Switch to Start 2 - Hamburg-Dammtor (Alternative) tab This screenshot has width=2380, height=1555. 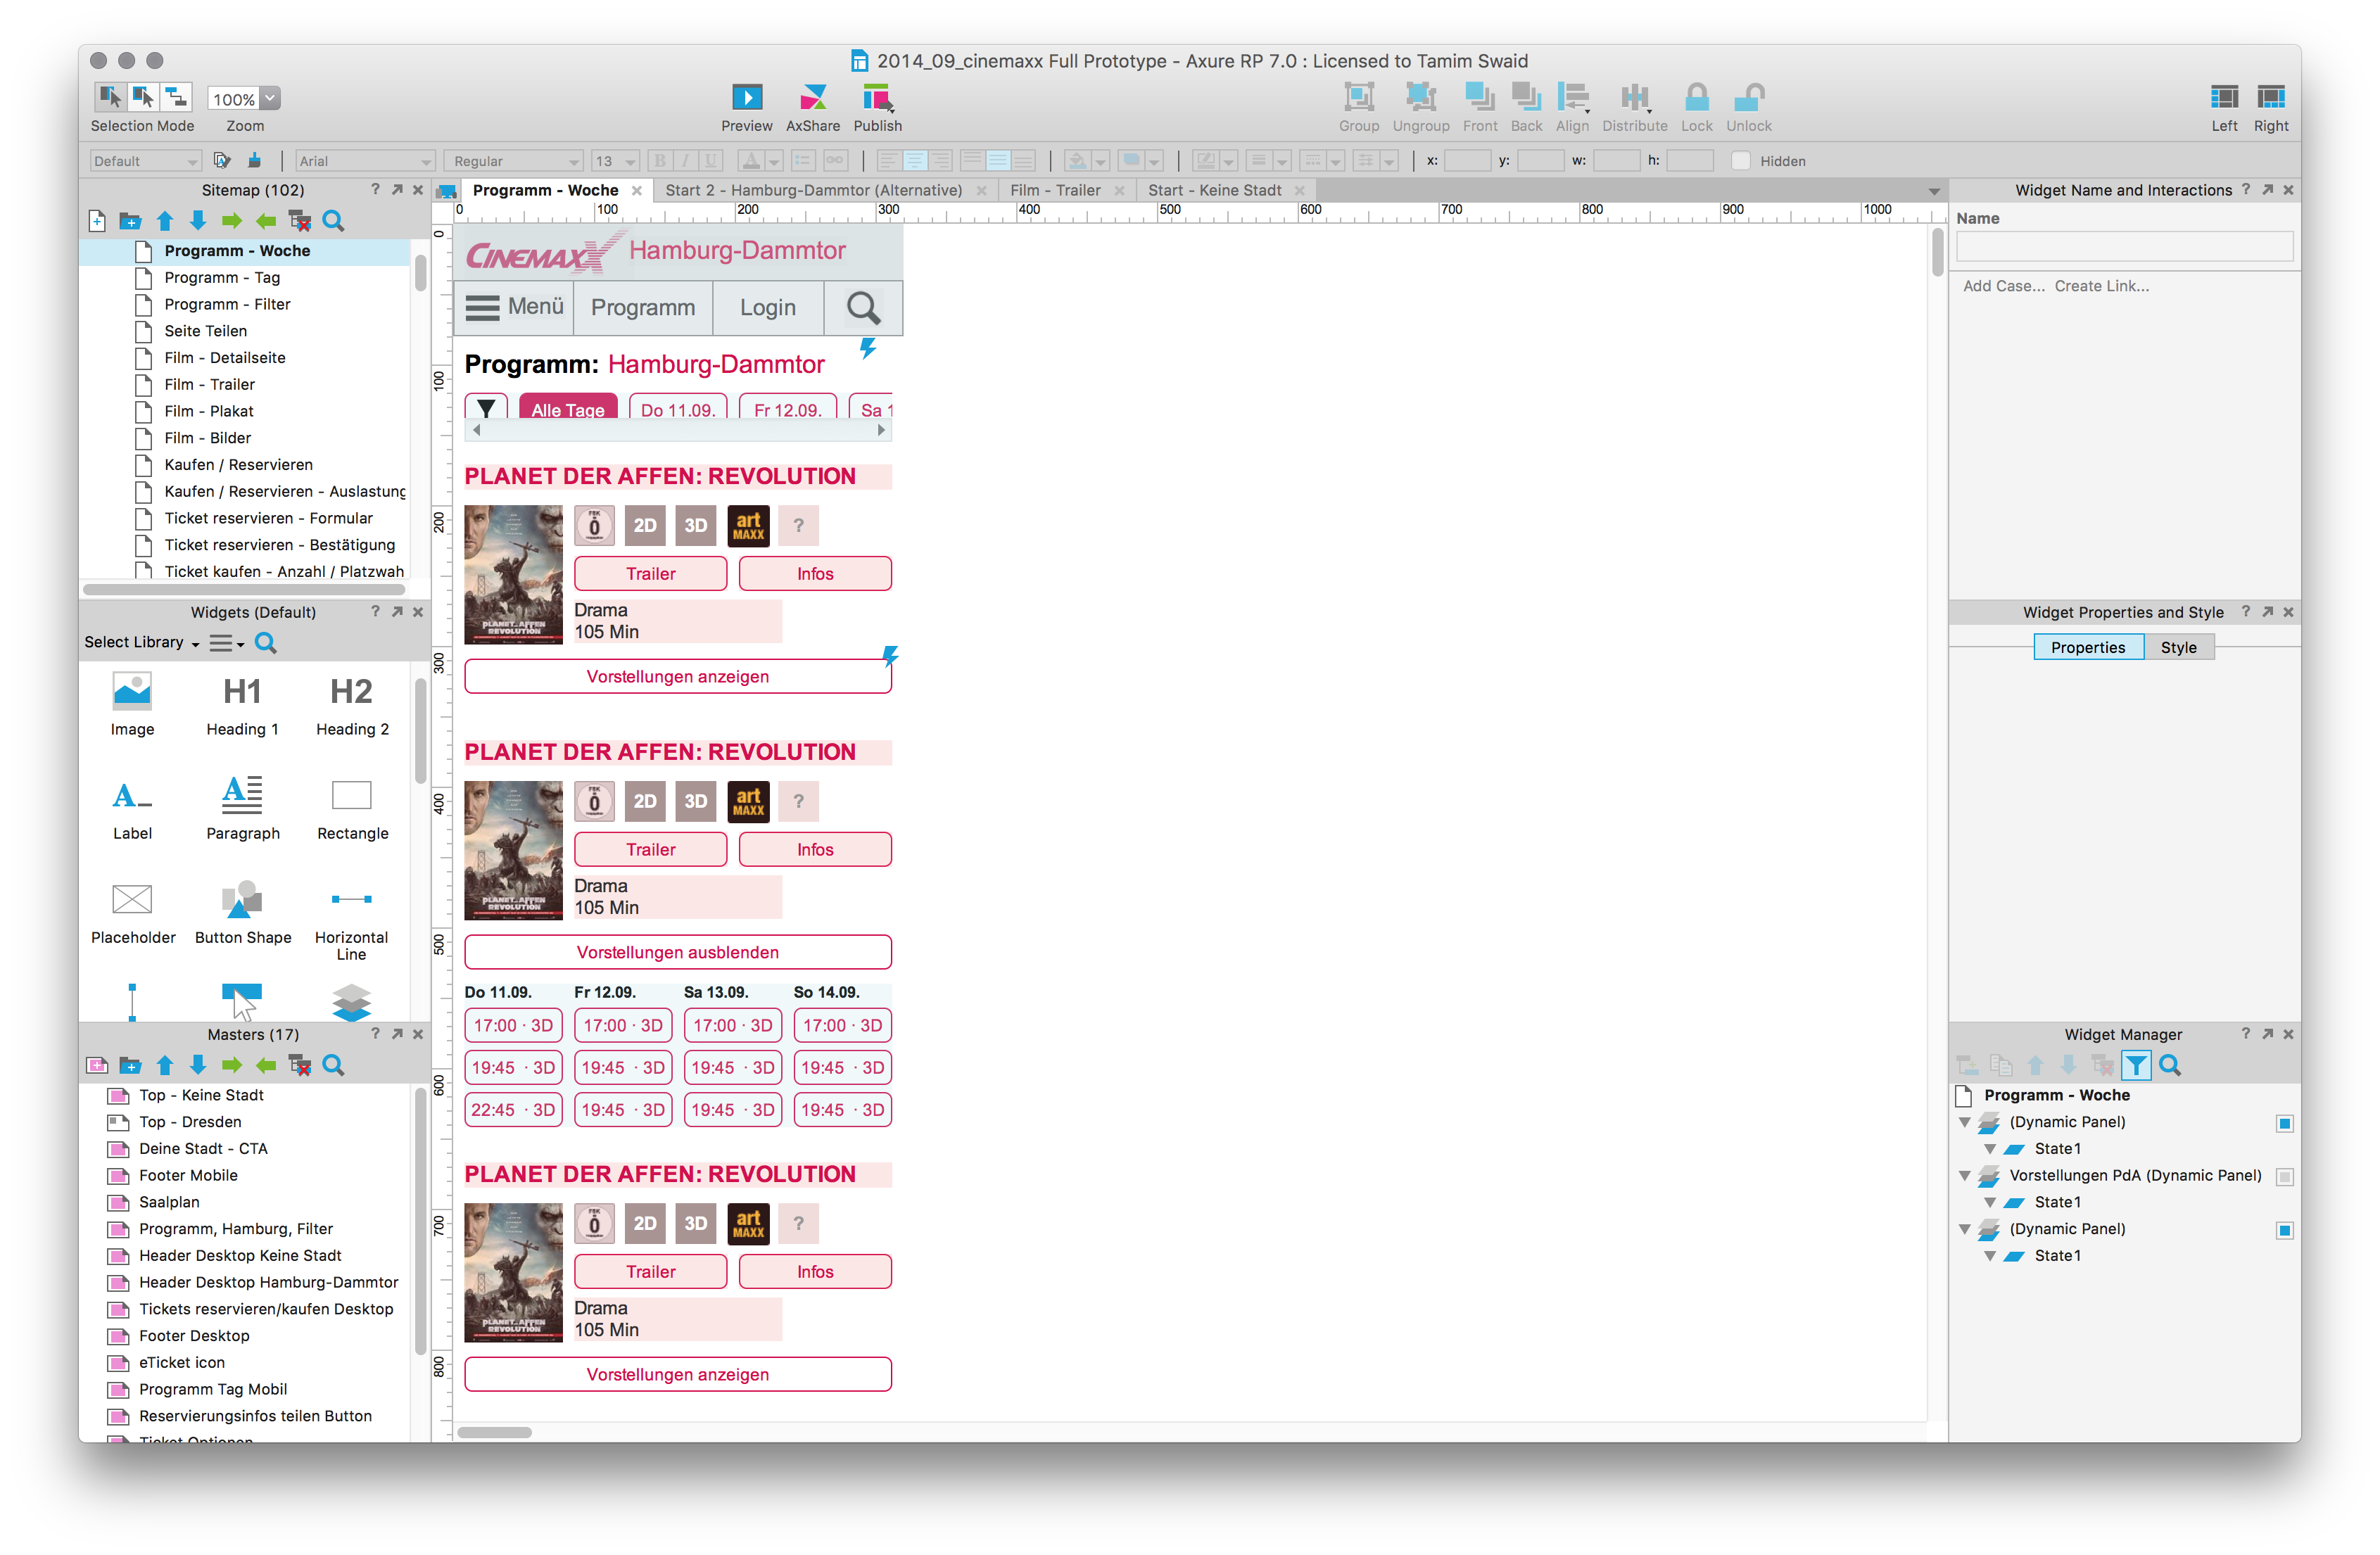pos(814,191)
